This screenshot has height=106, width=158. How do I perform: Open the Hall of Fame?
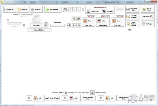point(147,10)
